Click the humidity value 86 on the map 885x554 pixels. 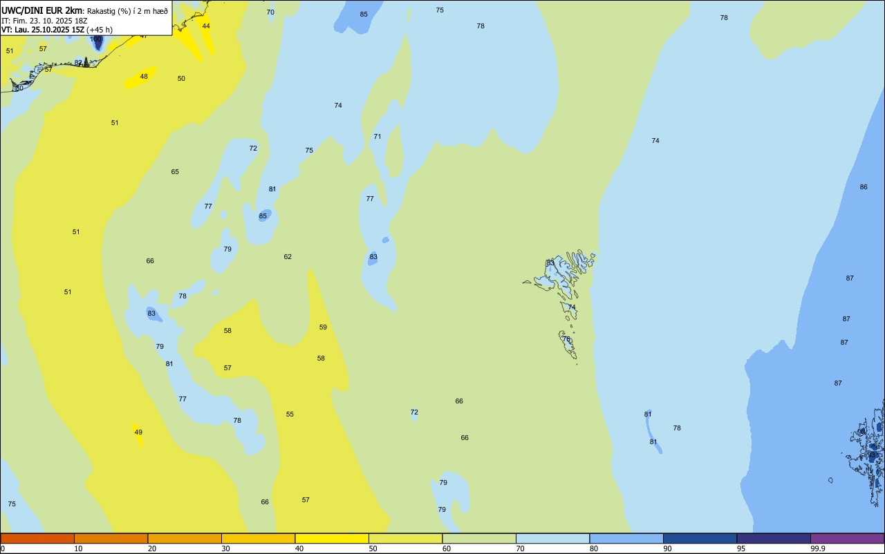point(864,187)
